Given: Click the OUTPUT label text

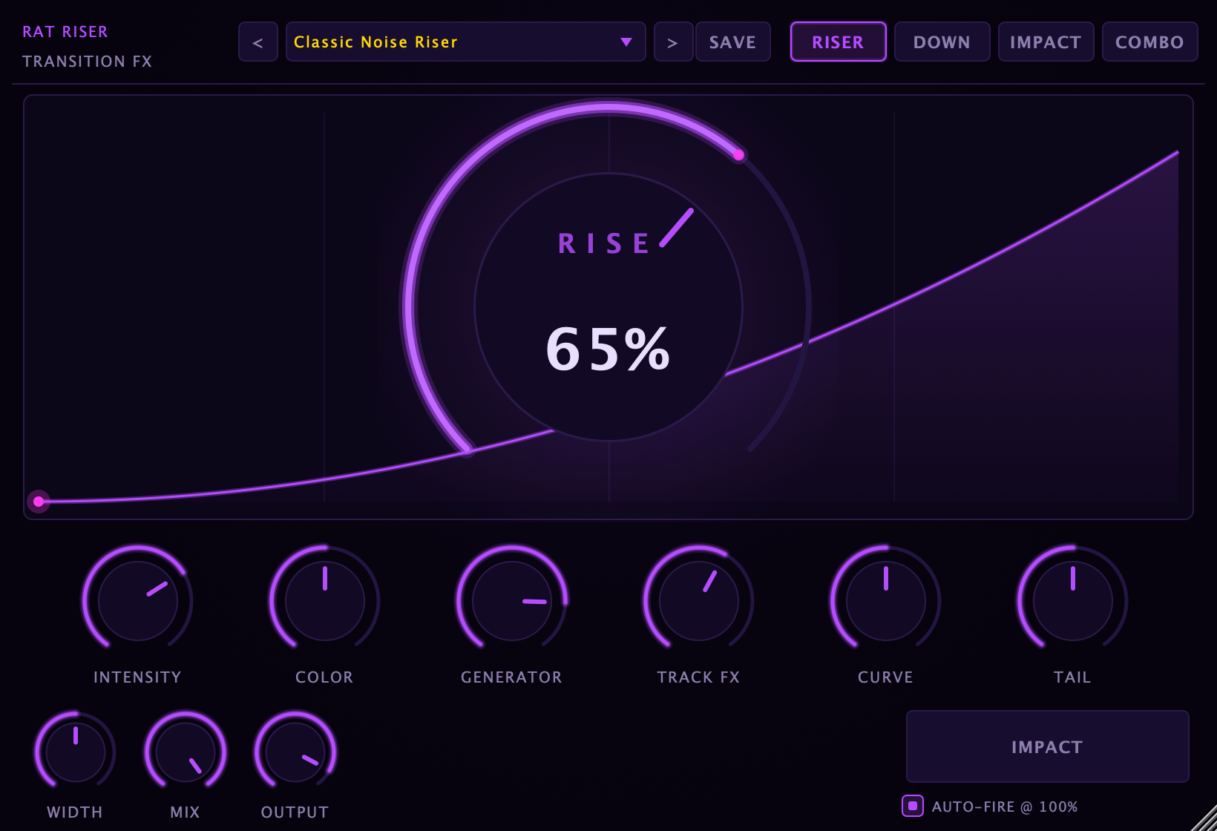Looking at the screenshot, I should [295, 812].
